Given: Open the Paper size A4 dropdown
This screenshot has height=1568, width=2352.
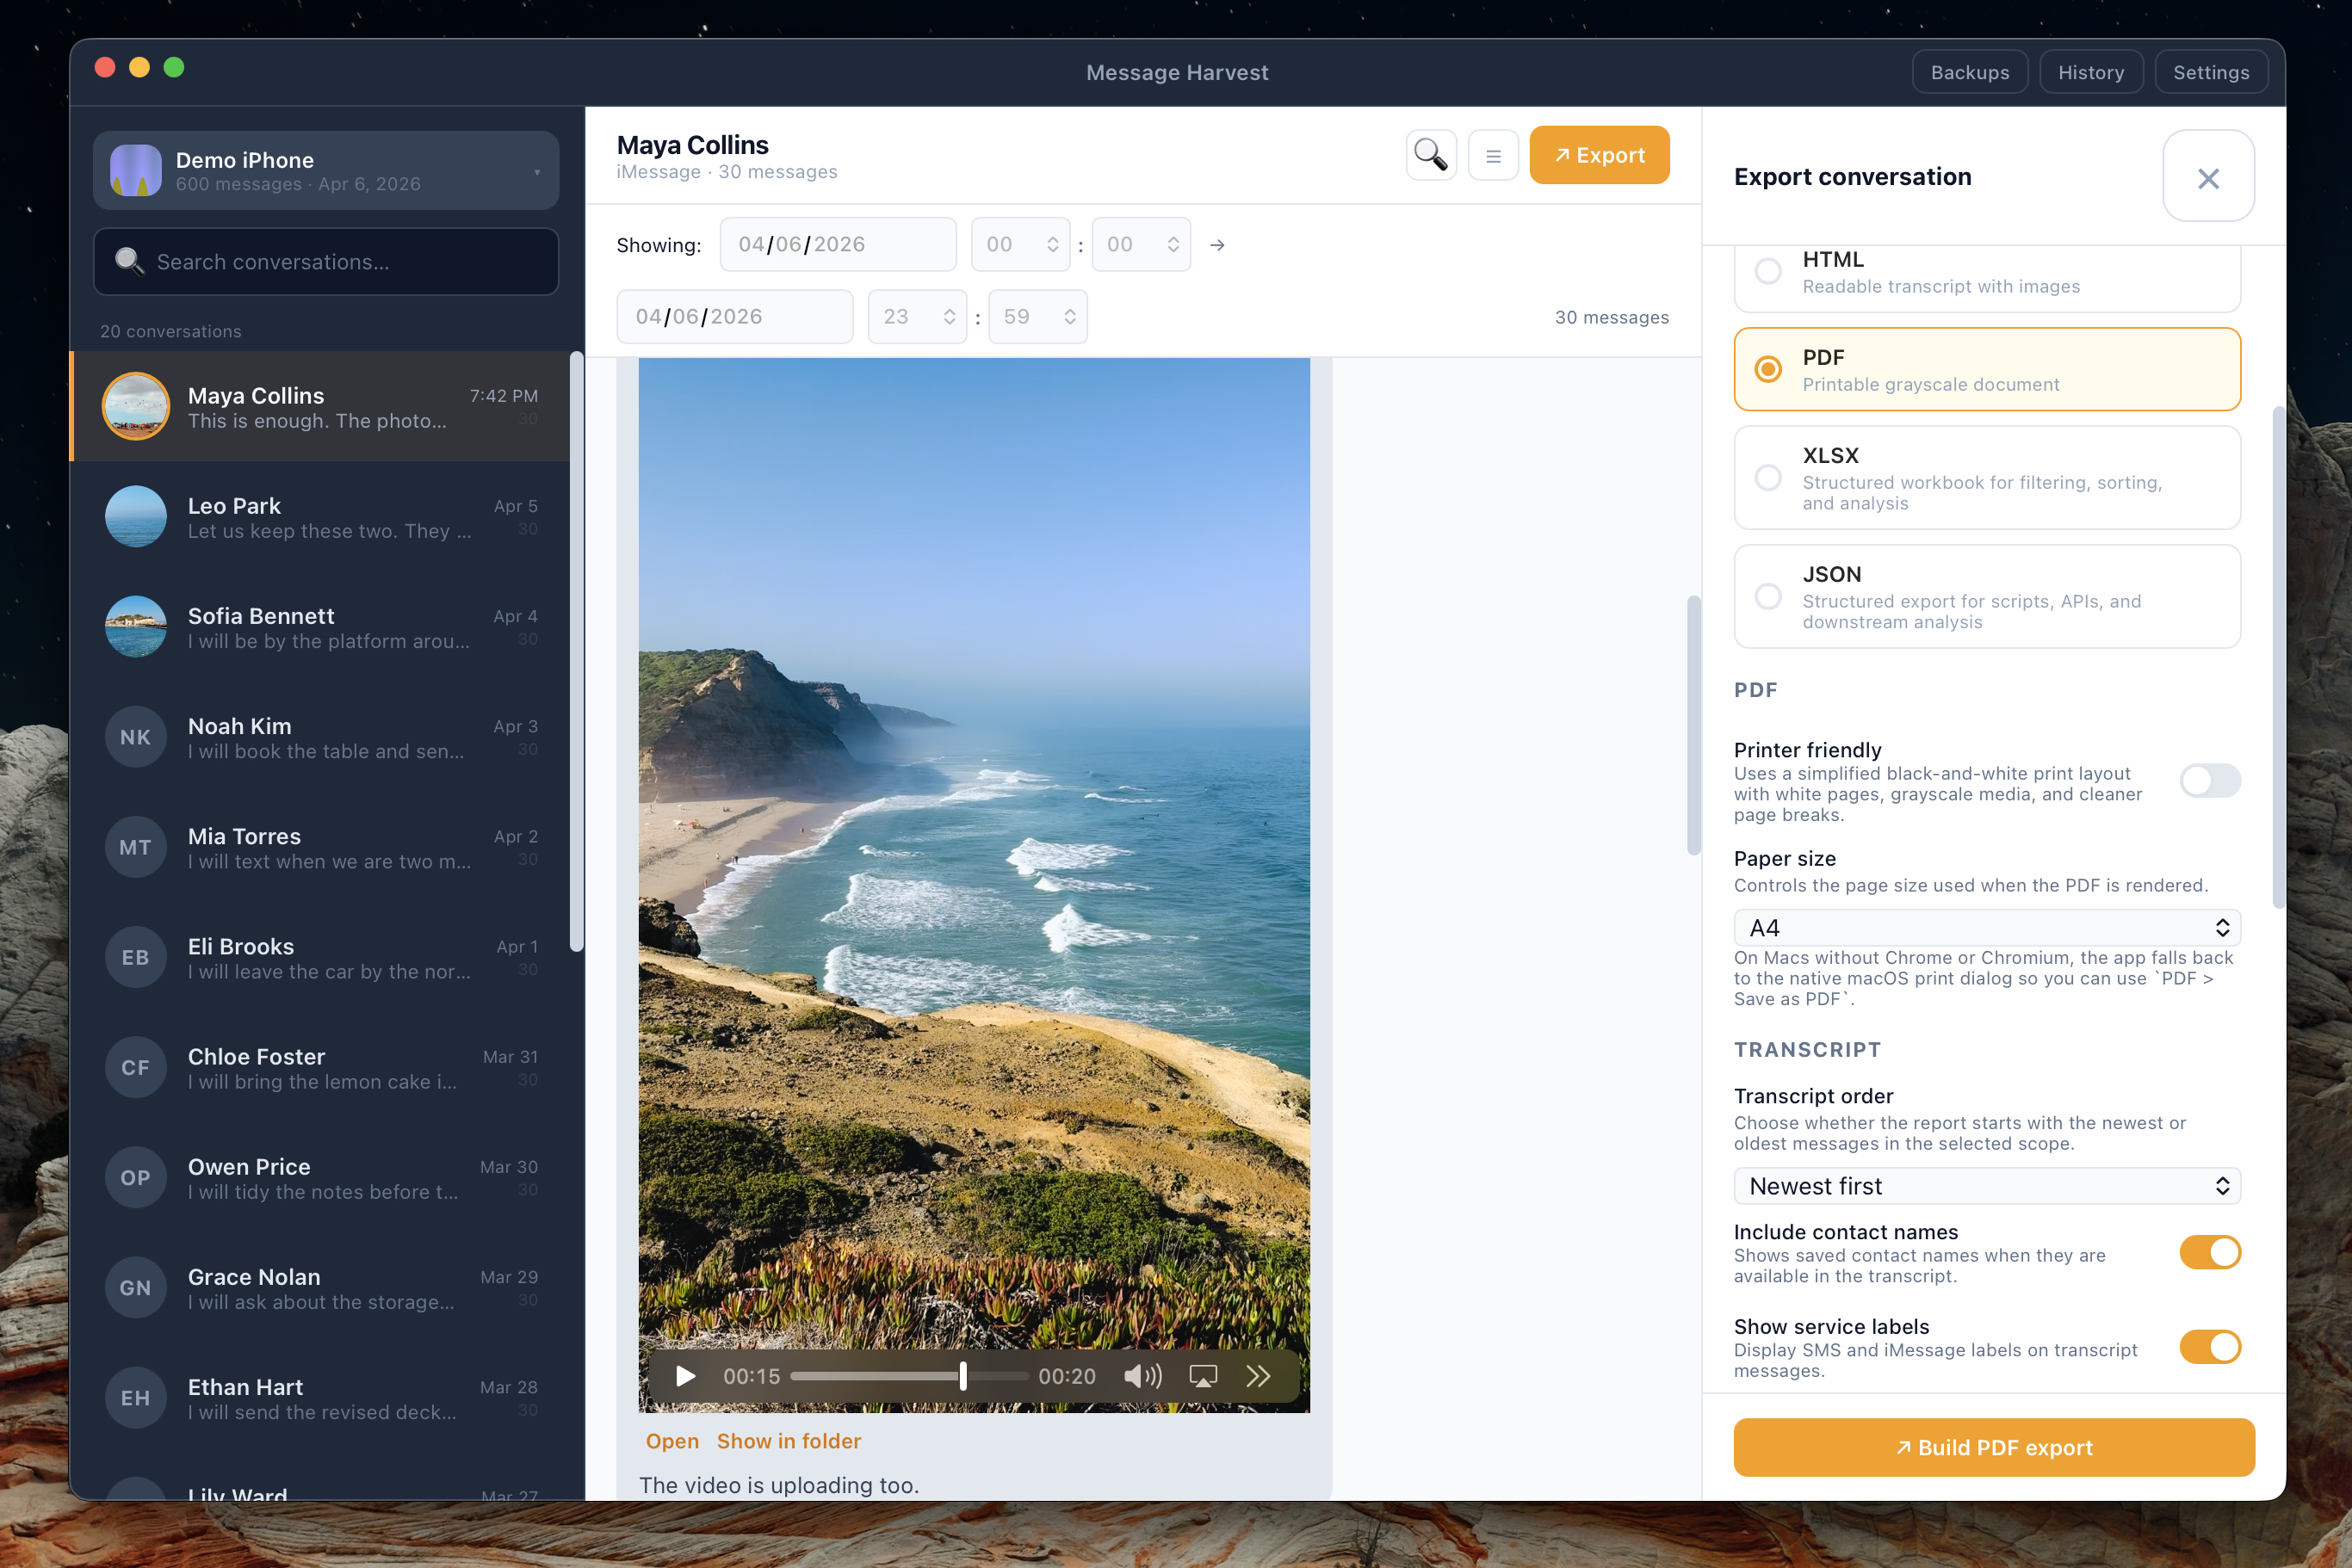Looking at the screenshot, I should point(1987,927).
